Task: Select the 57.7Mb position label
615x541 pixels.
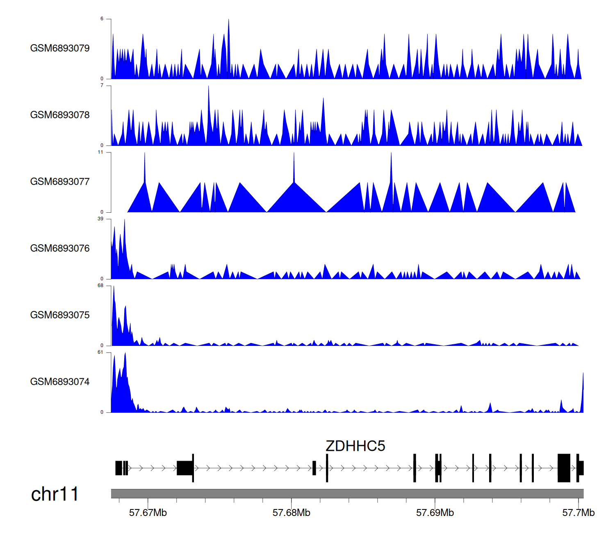Action: tap(578, 513)
